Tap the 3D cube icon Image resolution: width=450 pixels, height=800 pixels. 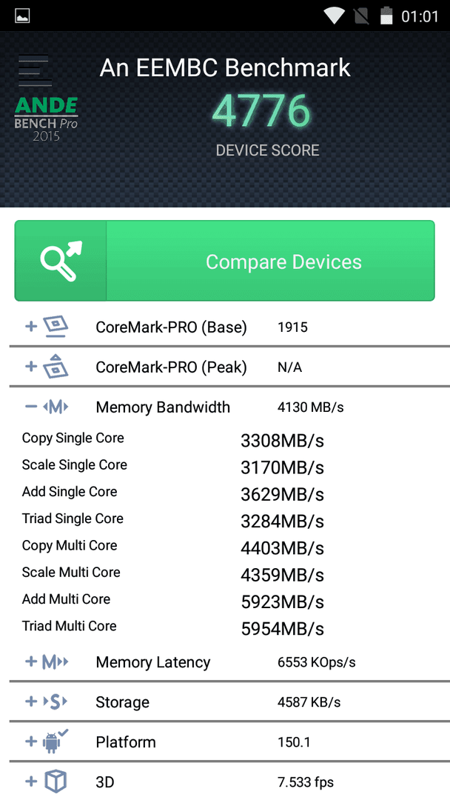(56, 781)
